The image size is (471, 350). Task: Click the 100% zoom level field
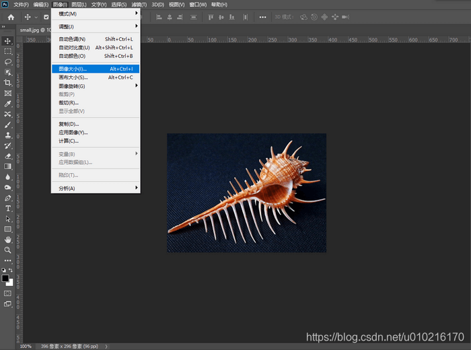(x=26, y=346)
